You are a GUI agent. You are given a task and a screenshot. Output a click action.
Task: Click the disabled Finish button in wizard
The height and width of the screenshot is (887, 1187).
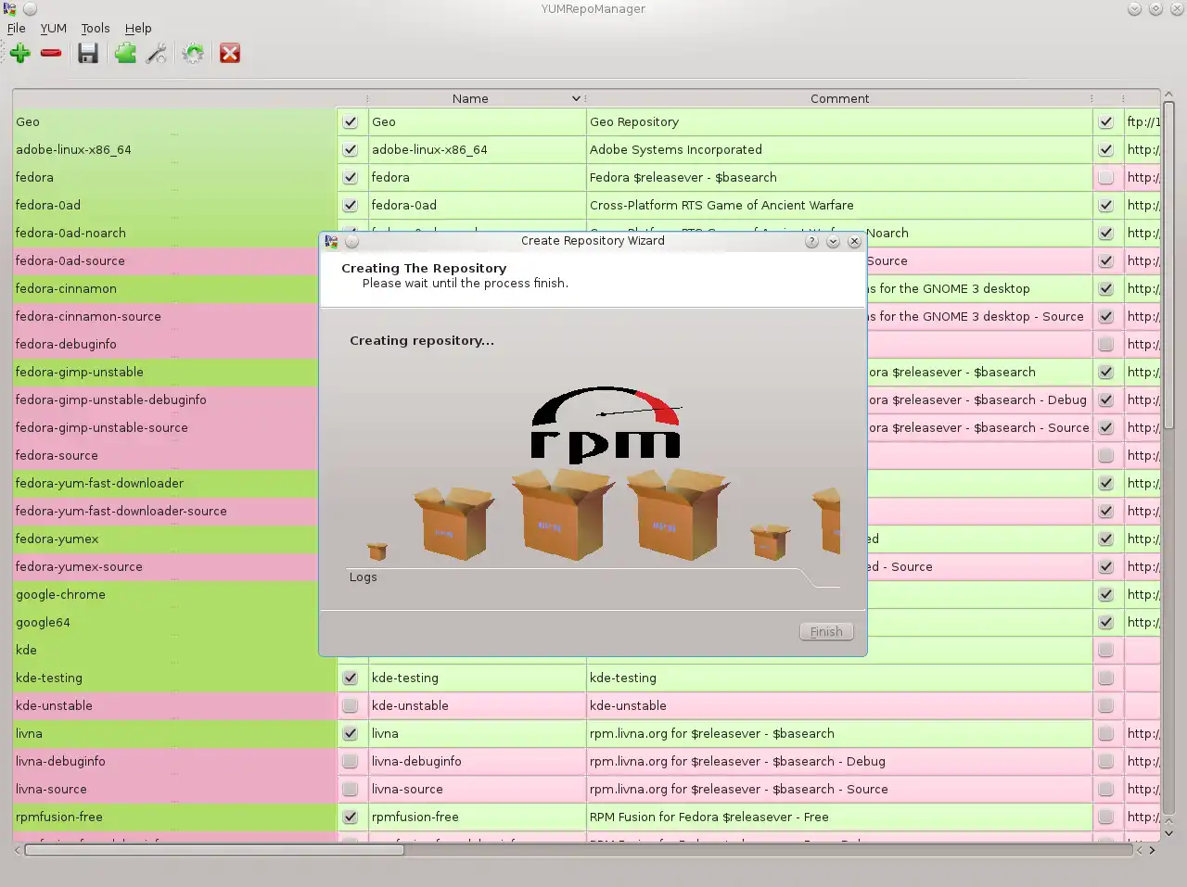pyautogui.click(x=826, y=631)
